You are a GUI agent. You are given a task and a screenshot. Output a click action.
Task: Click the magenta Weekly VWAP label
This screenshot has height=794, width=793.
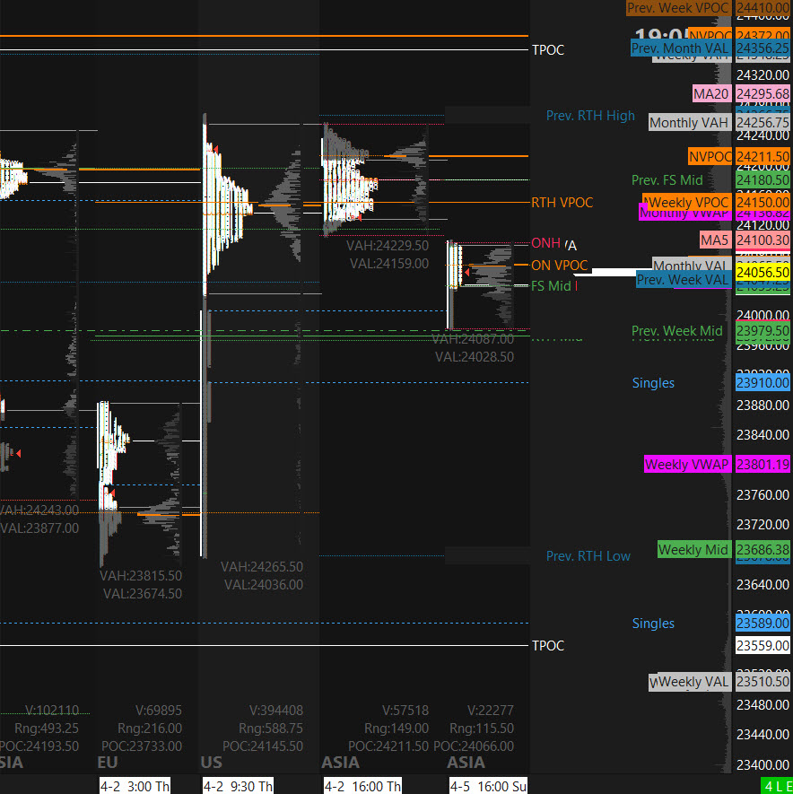pyautogui.click(x=687, y=465)
